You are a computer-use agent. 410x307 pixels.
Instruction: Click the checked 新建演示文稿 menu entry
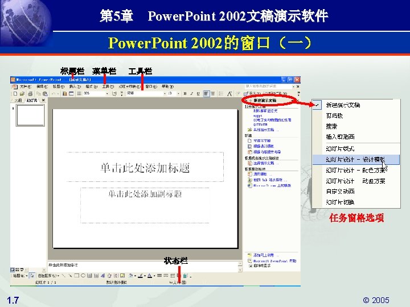(x=343, y=105)
